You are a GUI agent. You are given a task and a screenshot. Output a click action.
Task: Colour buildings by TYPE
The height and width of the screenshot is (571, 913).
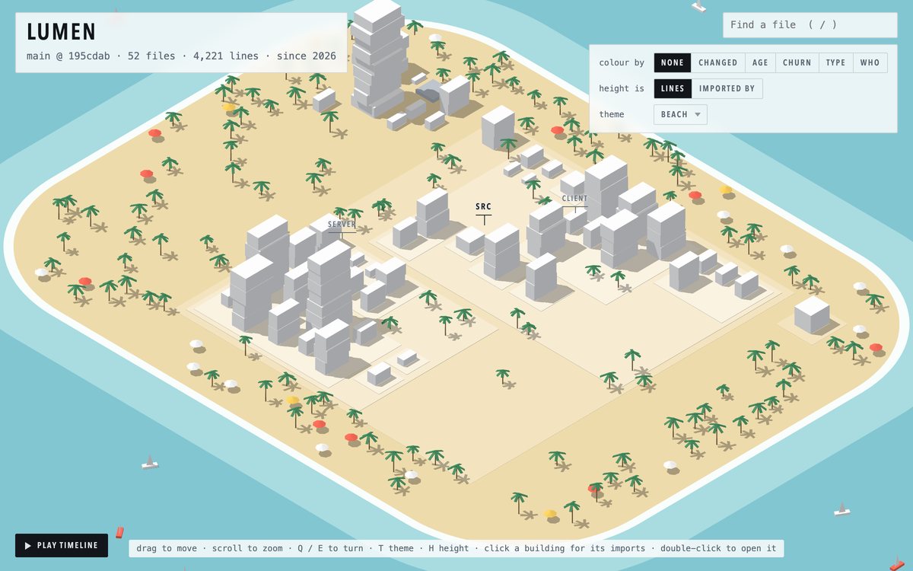[835, 62]
